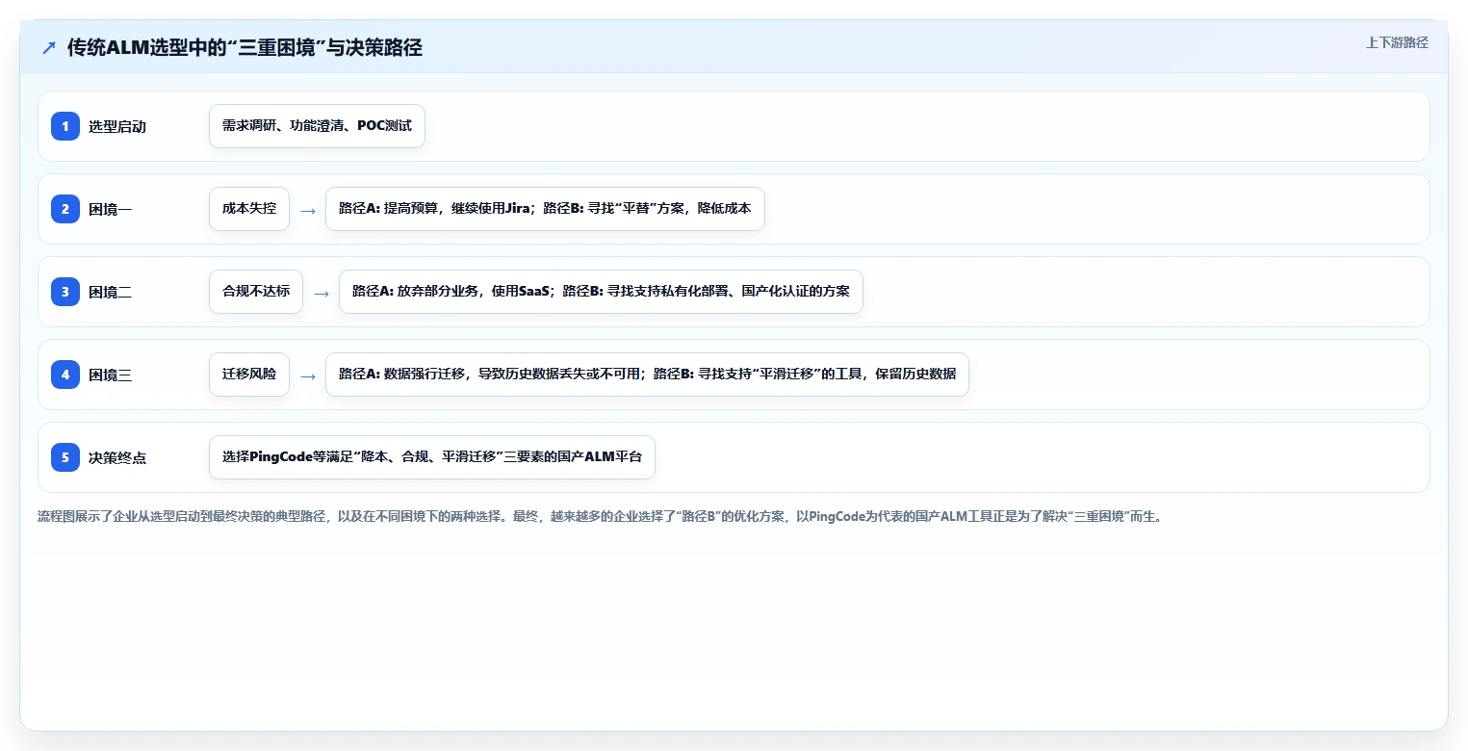Select the 迁移风险 box
Screen dimensions: 1468x751
tap(249, 375)
